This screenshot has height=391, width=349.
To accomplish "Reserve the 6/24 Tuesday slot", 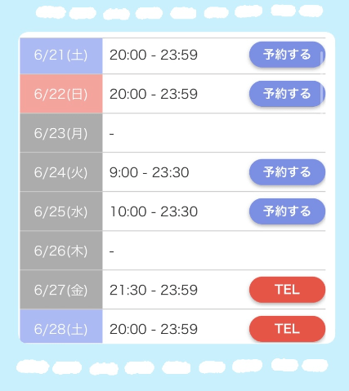I will 287,172.
